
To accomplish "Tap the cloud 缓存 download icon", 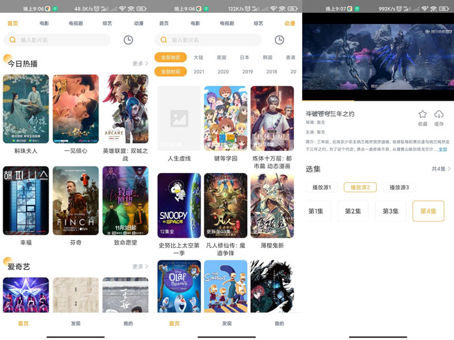I will click(x=439, y=114).
